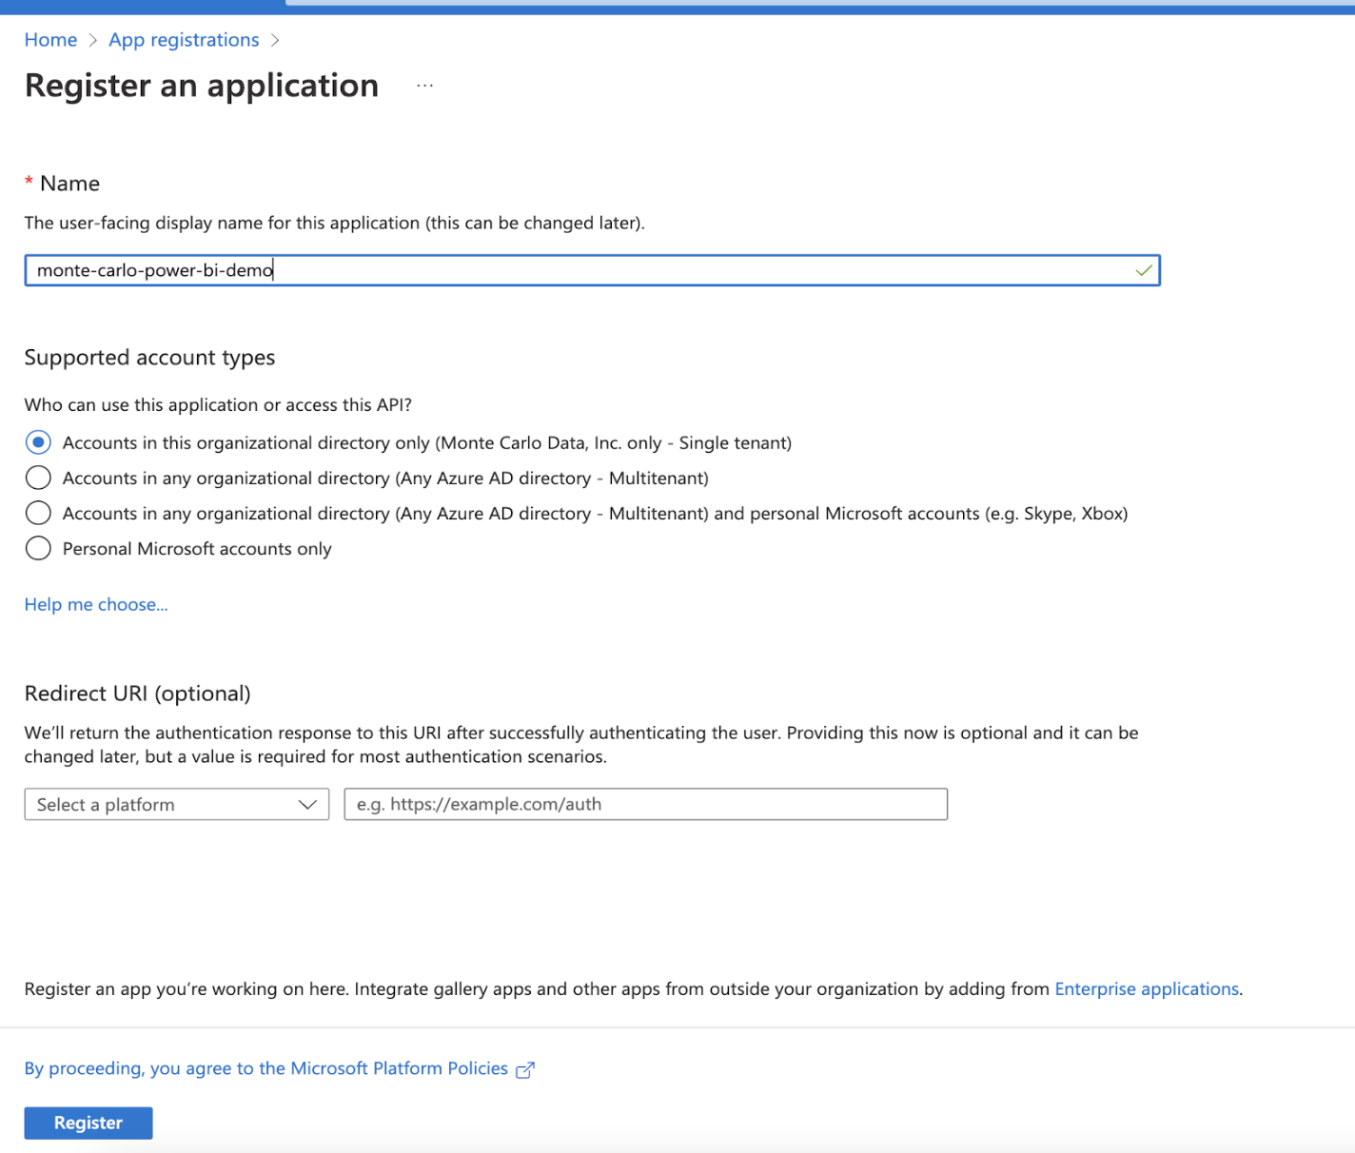Click the external link icon after Microsoft Platform Policies
Screen dimensions: 1355x1153
click(x=525, y=1070)
